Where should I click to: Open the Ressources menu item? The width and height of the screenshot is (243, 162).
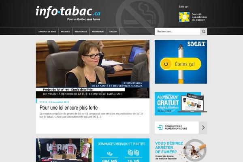(x=81, y=32)
